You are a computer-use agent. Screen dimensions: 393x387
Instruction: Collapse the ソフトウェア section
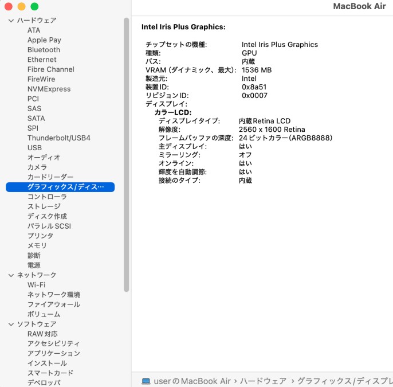point(11,325)
